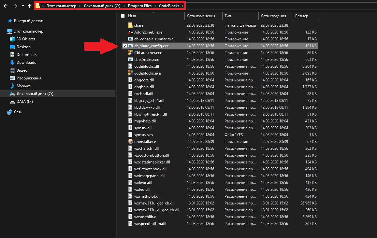Open 3D Objects in sidebar

coord(26,39)
